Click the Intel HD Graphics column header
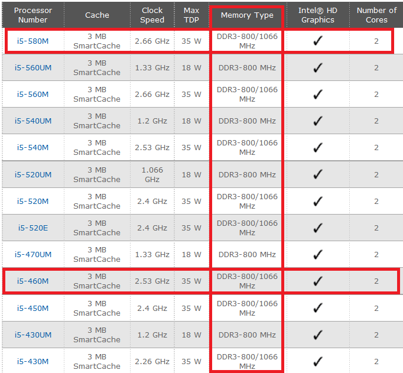 318,15
